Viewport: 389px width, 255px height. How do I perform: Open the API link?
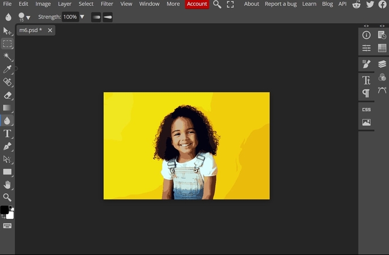coord(343,4)
